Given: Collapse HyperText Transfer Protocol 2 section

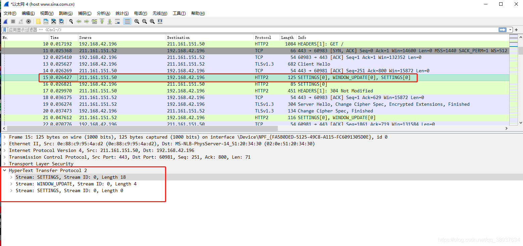Looking at the screenshot, I should 5,170.
